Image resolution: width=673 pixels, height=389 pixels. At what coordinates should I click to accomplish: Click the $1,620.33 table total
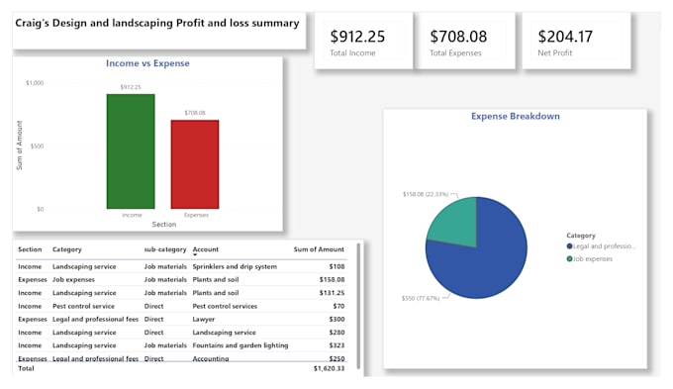click(x=329, y=368)
